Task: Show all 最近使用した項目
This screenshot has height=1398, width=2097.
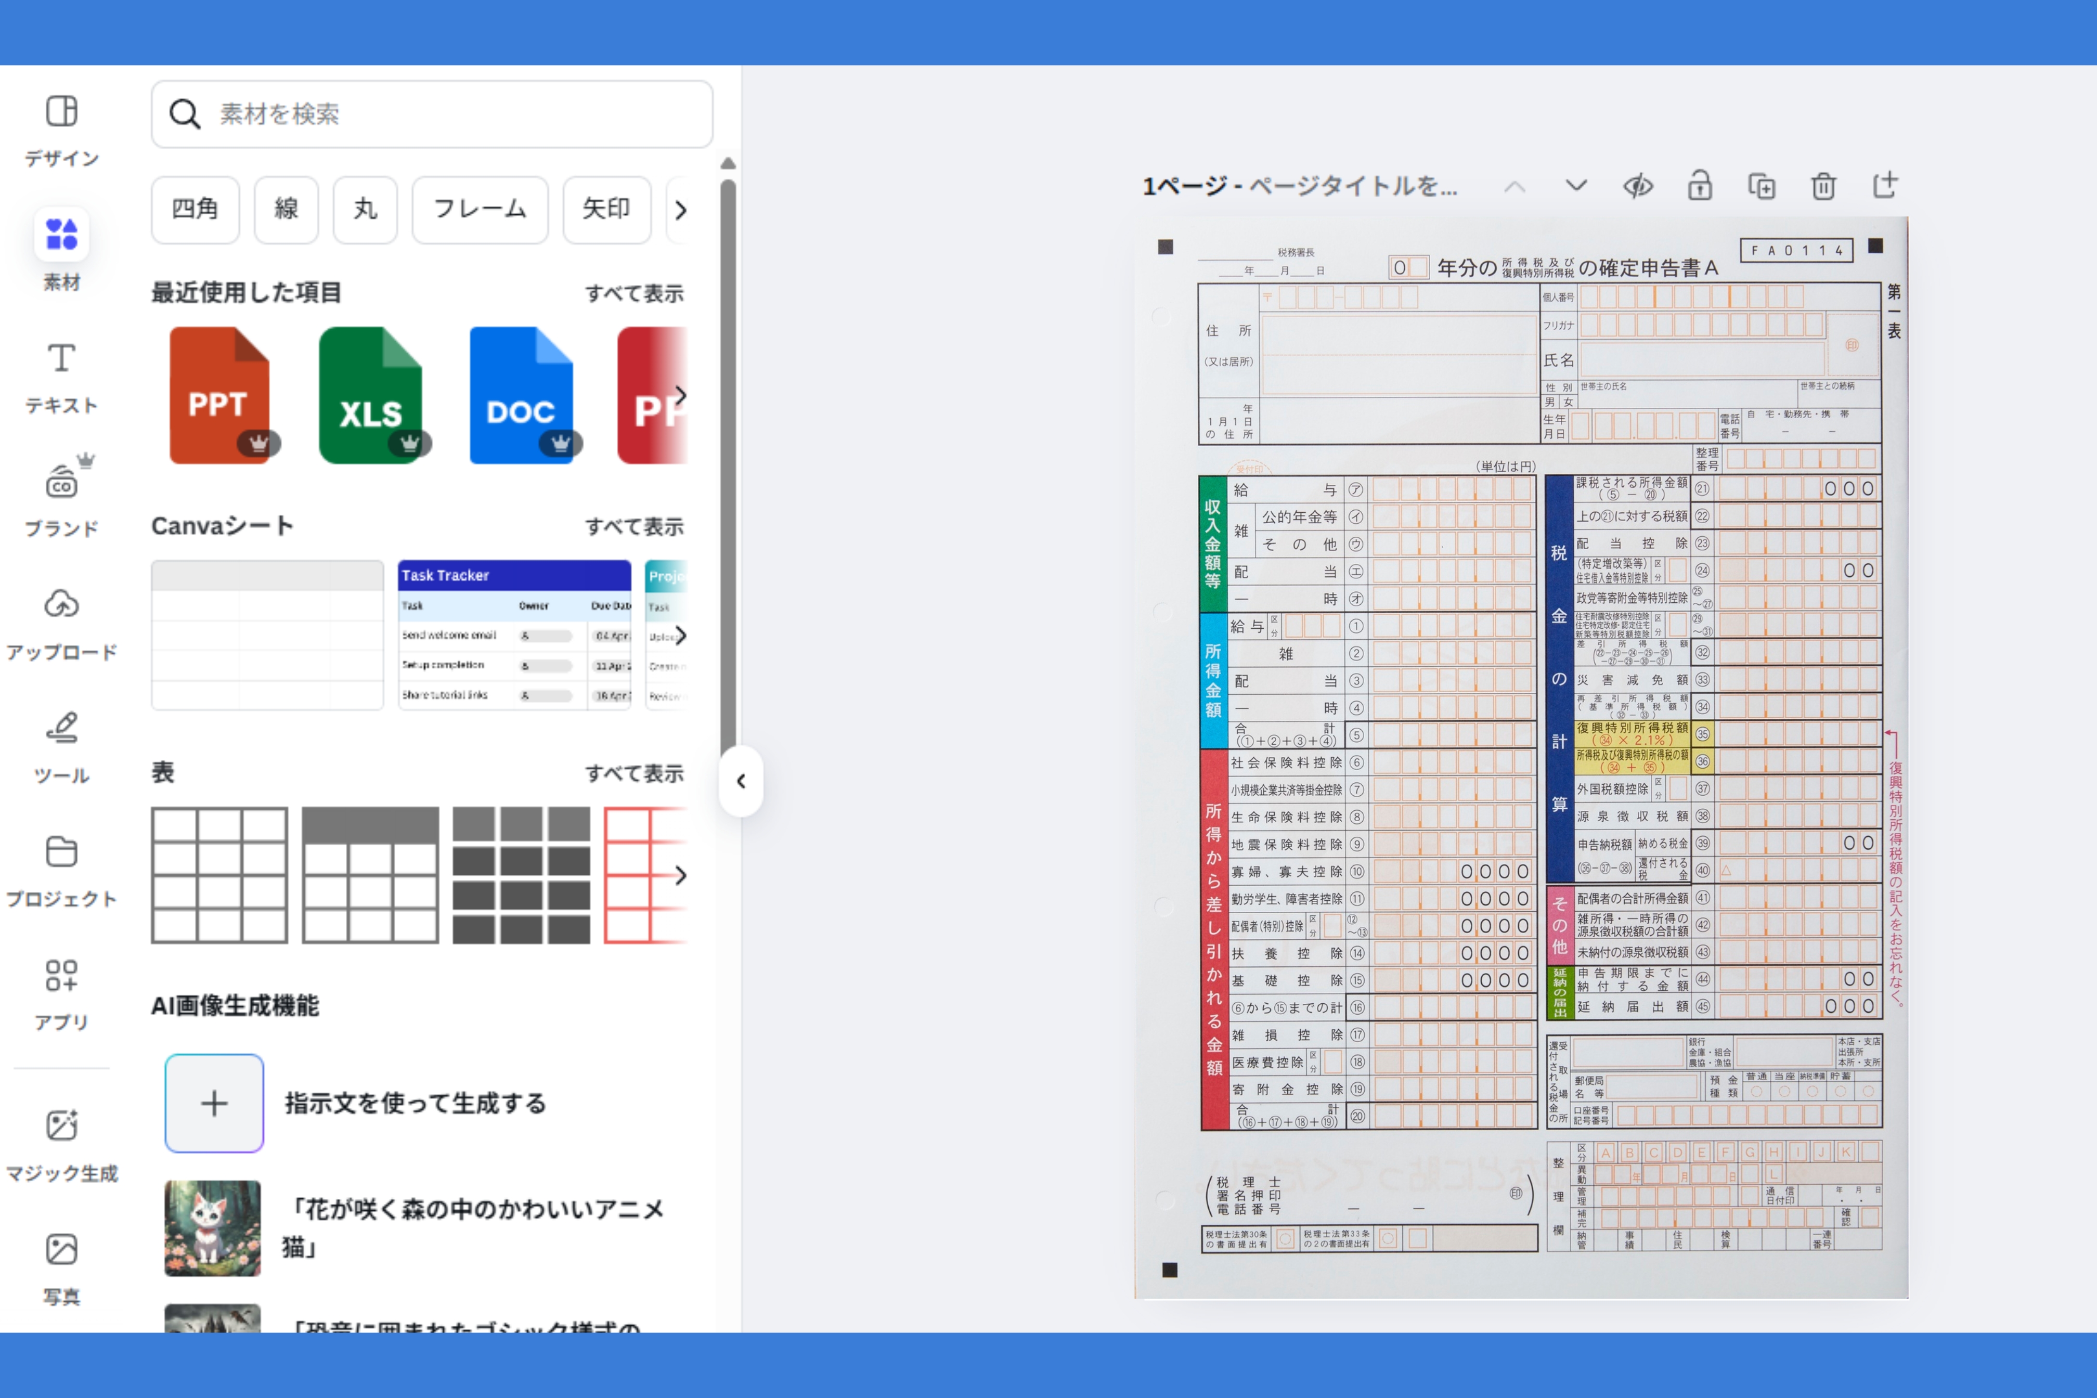Action: (x=634, y=293)
